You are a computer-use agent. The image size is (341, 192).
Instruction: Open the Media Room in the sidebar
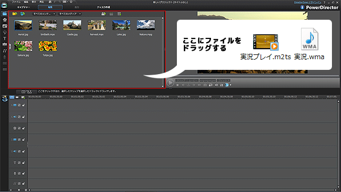[5, 14]
